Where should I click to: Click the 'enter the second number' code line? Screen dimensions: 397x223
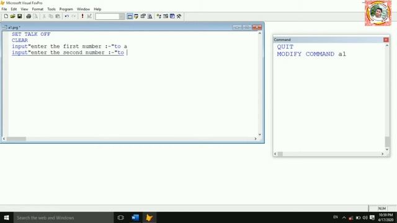click(x=68, y=53)
